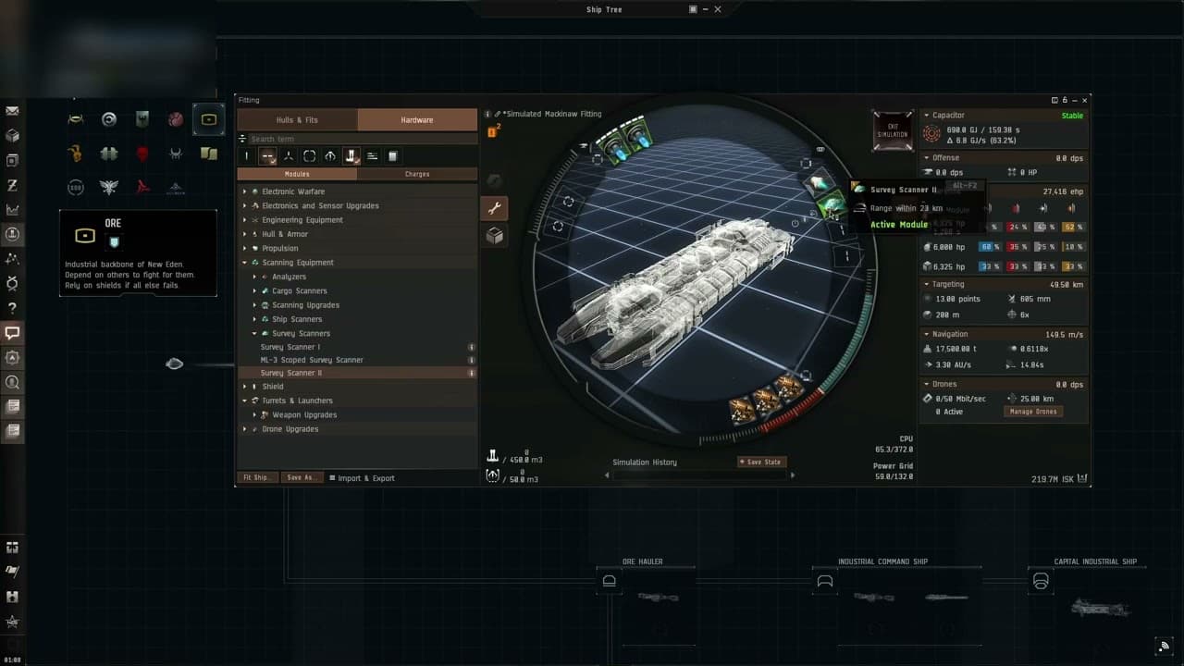Open the market chart icon in the sidebar
Viewport: 1184px width, 666px height.
pos(12,210)
